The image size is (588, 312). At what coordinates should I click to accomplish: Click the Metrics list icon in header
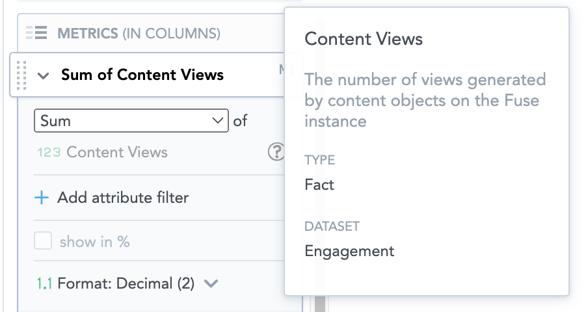point(36,32)
